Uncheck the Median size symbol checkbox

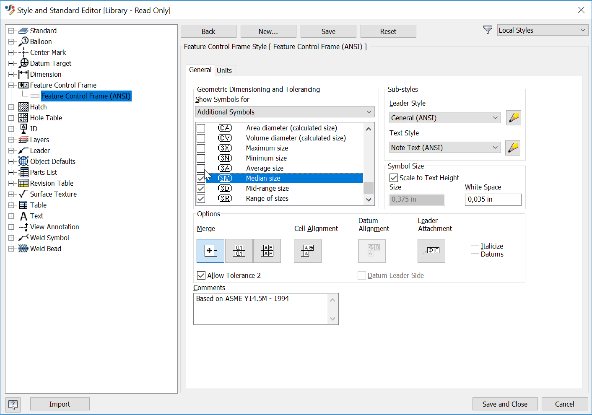pyautogui.click(x=201, y=178)
